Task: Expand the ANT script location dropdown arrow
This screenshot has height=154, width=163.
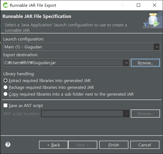Action: point(126,114)
